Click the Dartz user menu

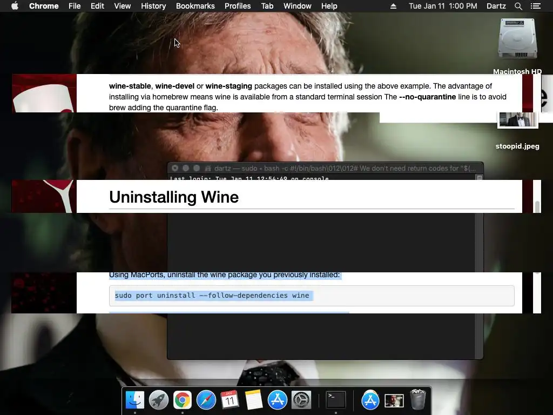496,6
